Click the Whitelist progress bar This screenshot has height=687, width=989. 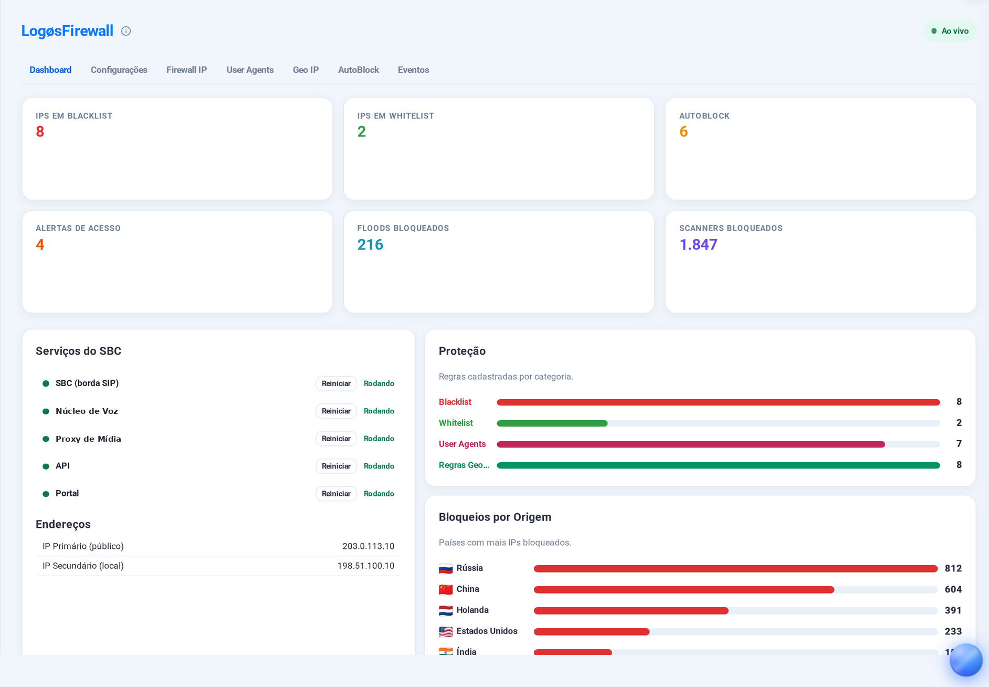pyautogui.click(x=718, y=423)
